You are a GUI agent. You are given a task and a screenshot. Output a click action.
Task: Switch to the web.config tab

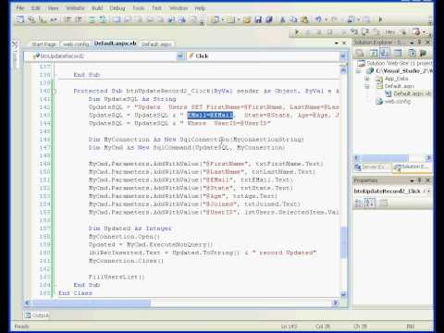pos(76,44)
